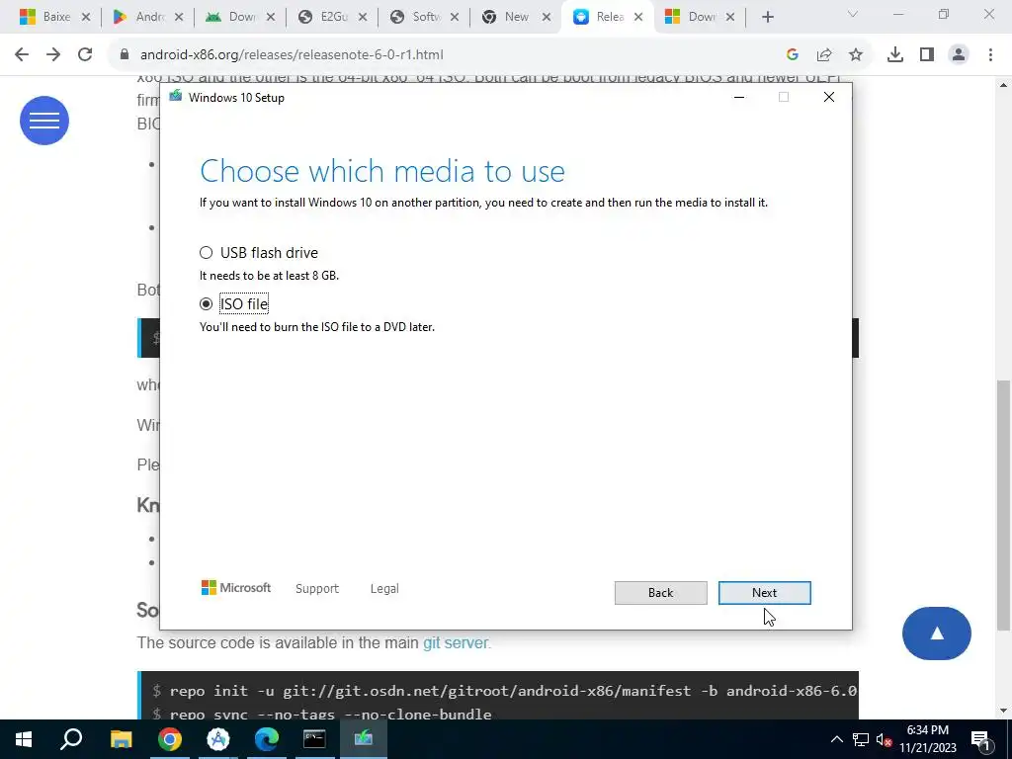Open the Support link in Setup dialog
1012x759 pixels.
[317, 589]
